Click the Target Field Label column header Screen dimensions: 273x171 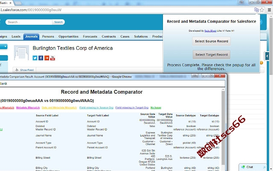click(x=98, y=115)
